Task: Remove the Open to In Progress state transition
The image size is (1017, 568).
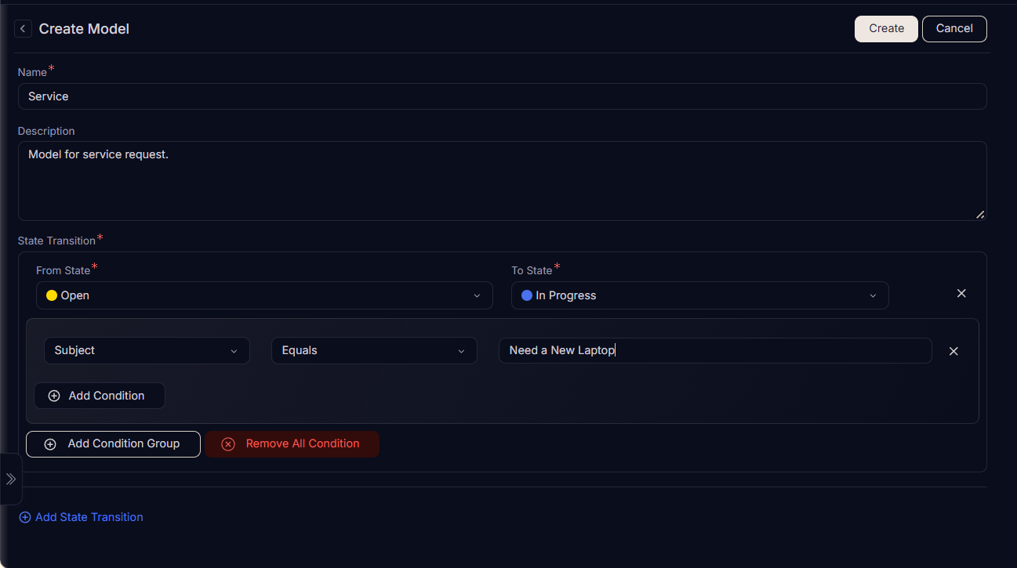Action: point(961,293)
